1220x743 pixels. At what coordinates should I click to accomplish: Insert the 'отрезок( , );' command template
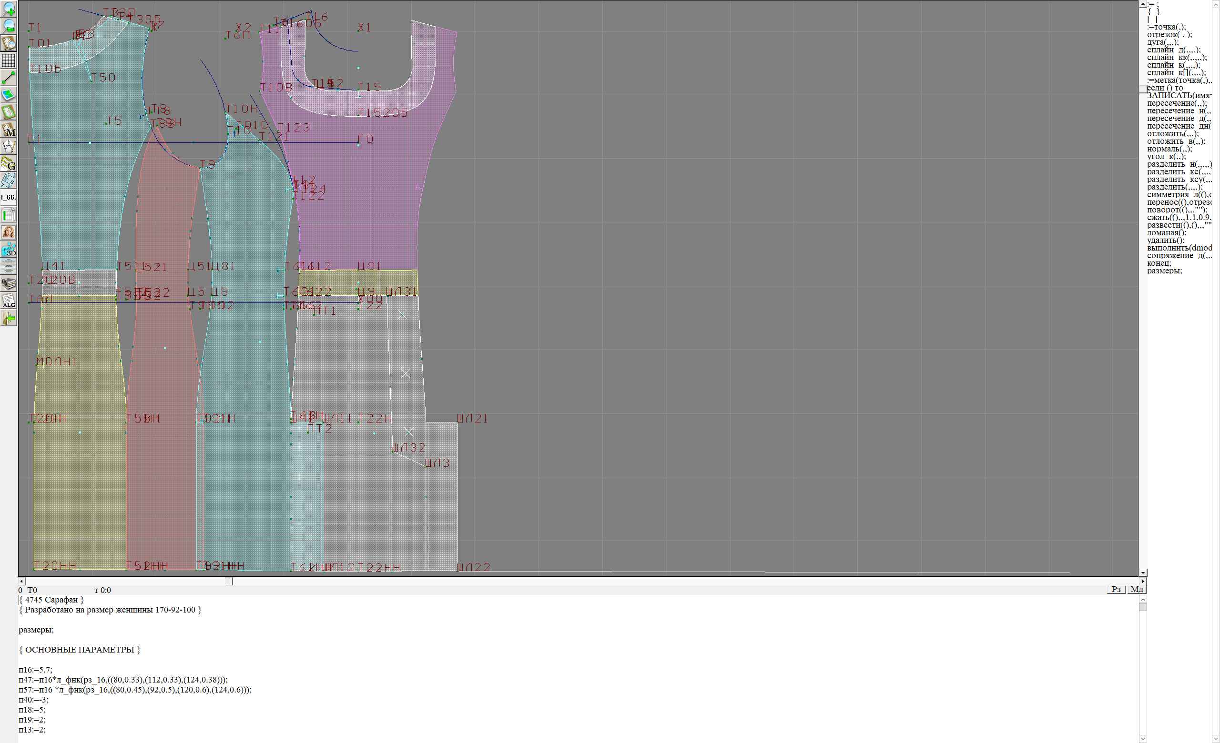point(1169,35)
